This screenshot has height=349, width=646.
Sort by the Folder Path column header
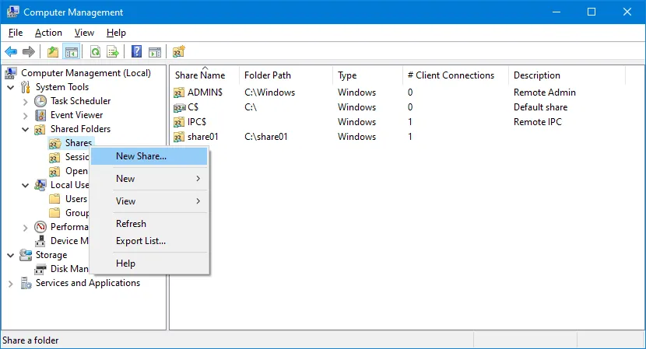[268, 75]
